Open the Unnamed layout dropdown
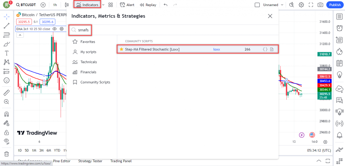 273,5
